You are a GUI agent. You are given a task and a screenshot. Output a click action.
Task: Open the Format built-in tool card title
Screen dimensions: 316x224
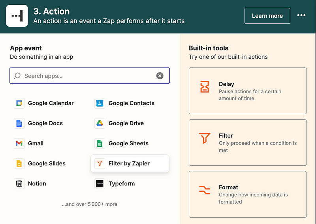[x=228, y=187]
